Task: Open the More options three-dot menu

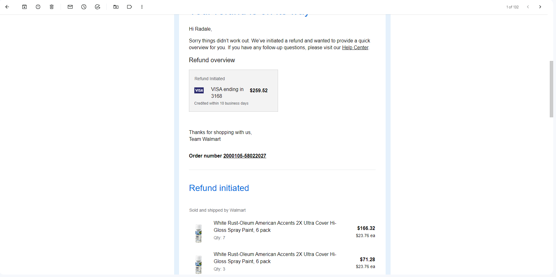Action: tap(142, 7)
